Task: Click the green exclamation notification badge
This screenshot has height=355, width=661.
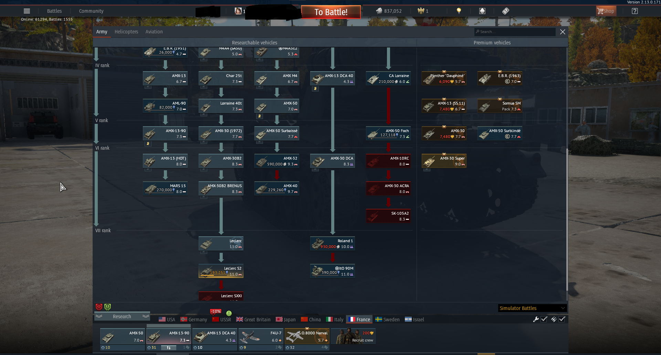Action: coord(229,313)
